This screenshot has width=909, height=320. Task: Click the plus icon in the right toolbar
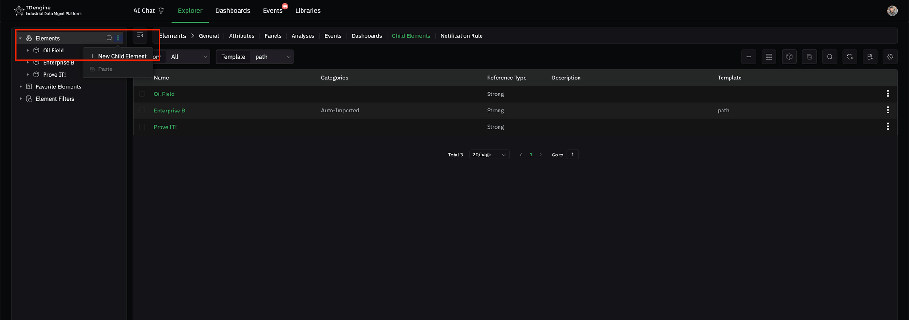coord(749,57)
